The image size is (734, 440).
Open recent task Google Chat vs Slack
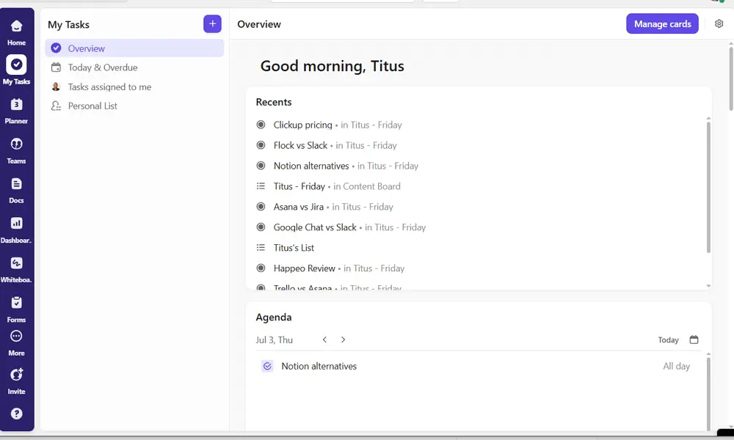pos(315,228)
